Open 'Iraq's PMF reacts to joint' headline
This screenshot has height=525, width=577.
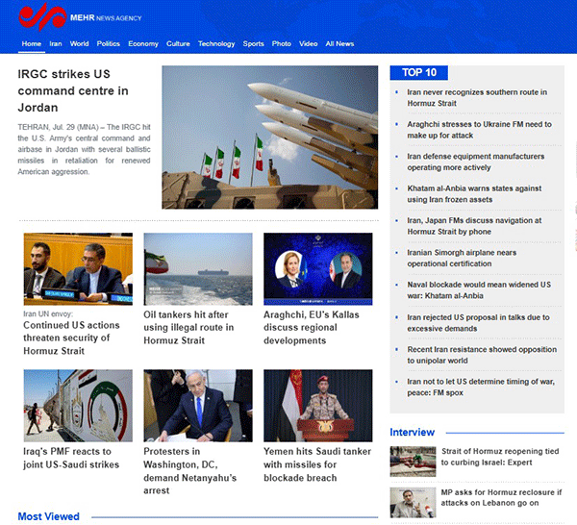(71, 458)
